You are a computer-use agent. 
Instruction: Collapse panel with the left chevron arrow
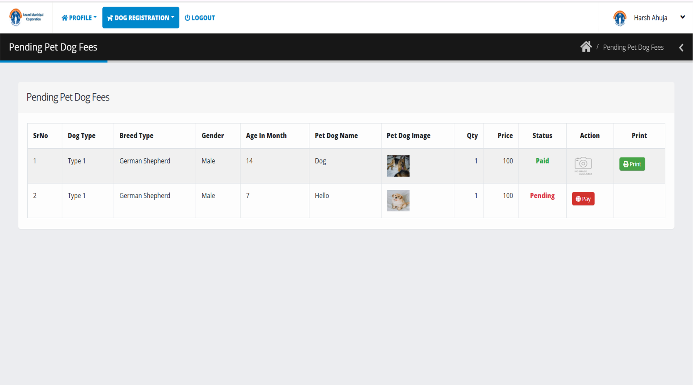(x=681, y=47)
